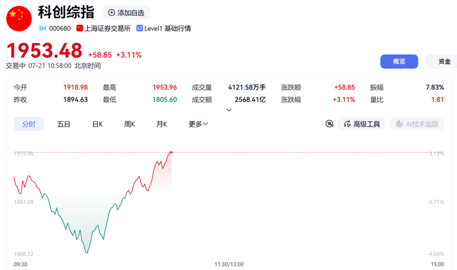Select the 五日 chart tab
The image size is (457, 270).
(x=63, y=125)
